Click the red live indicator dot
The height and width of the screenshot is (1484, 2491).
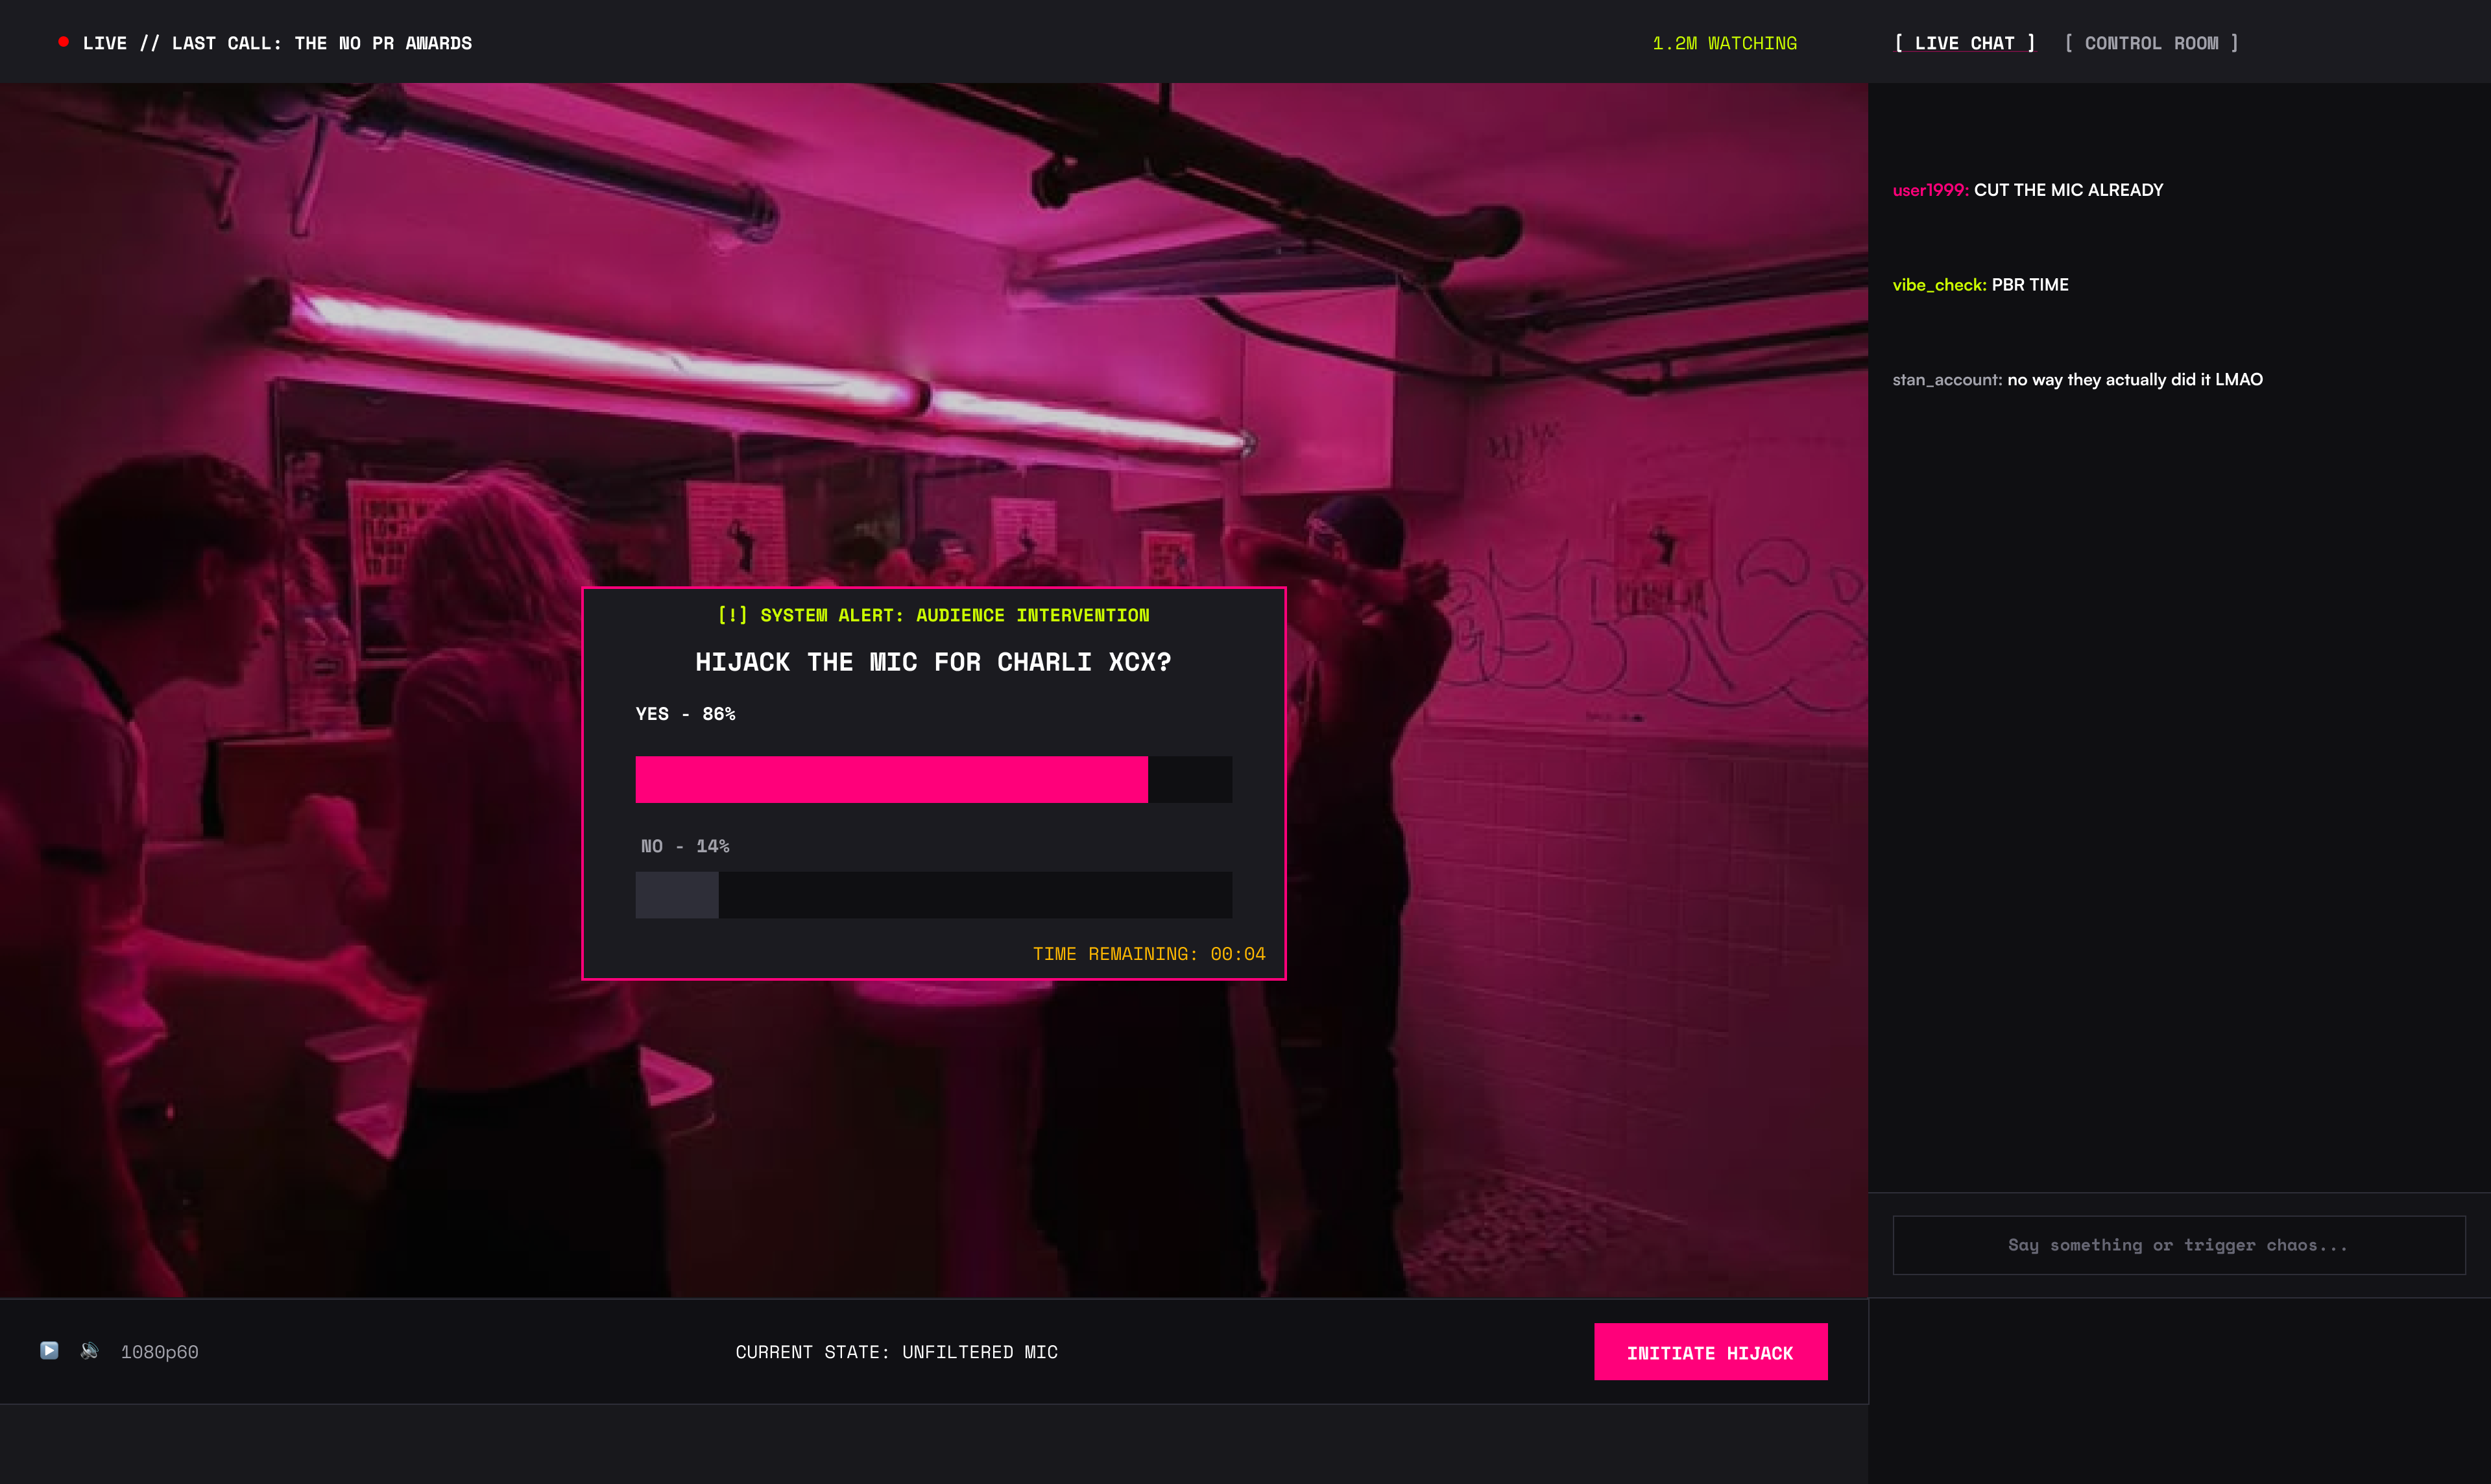coord(64,42)
